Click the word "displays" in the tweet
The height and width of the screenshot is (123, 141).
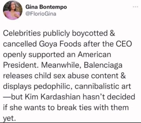point(17,87)
